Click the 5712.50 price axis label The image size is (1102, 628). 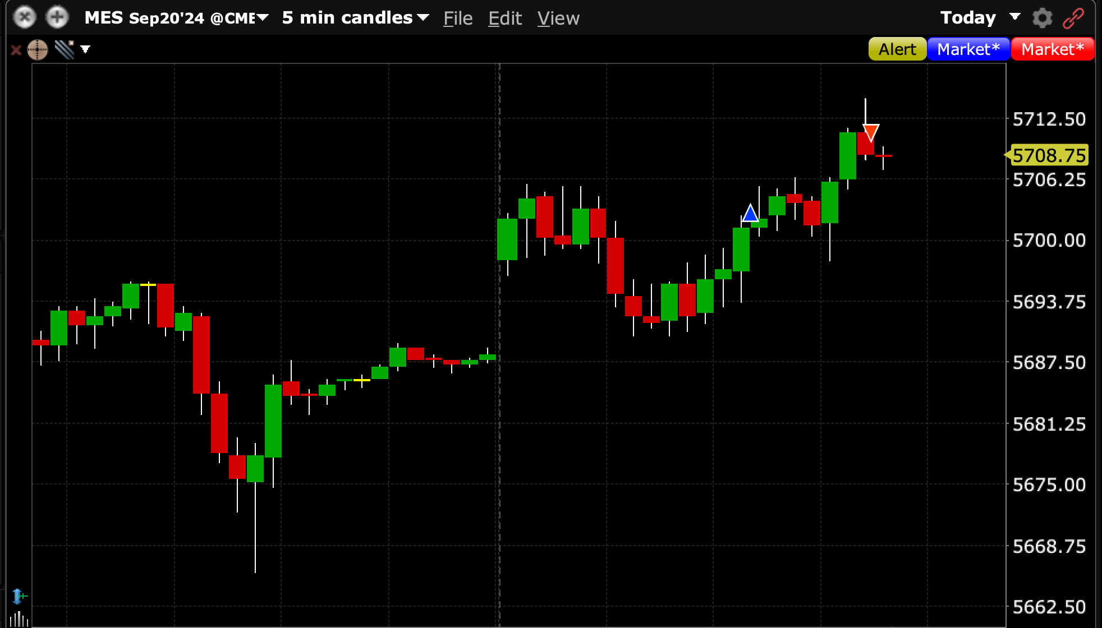click(1049, 119)
